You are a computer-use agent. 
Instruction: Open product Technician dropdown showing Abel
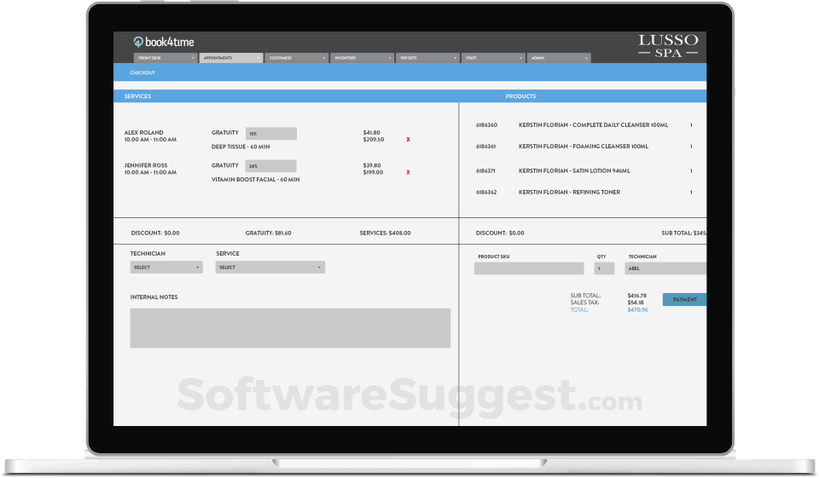pyautogui.click(x=665, y=268)
